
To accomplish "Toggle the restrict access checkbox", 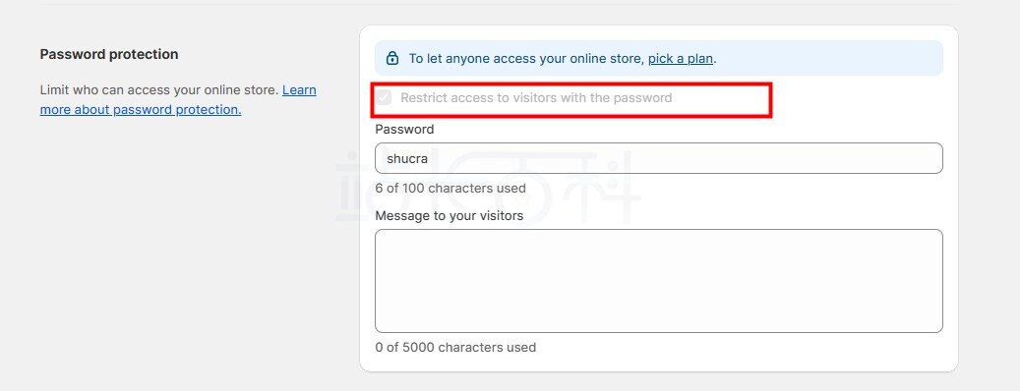I will tap(384, 98).
